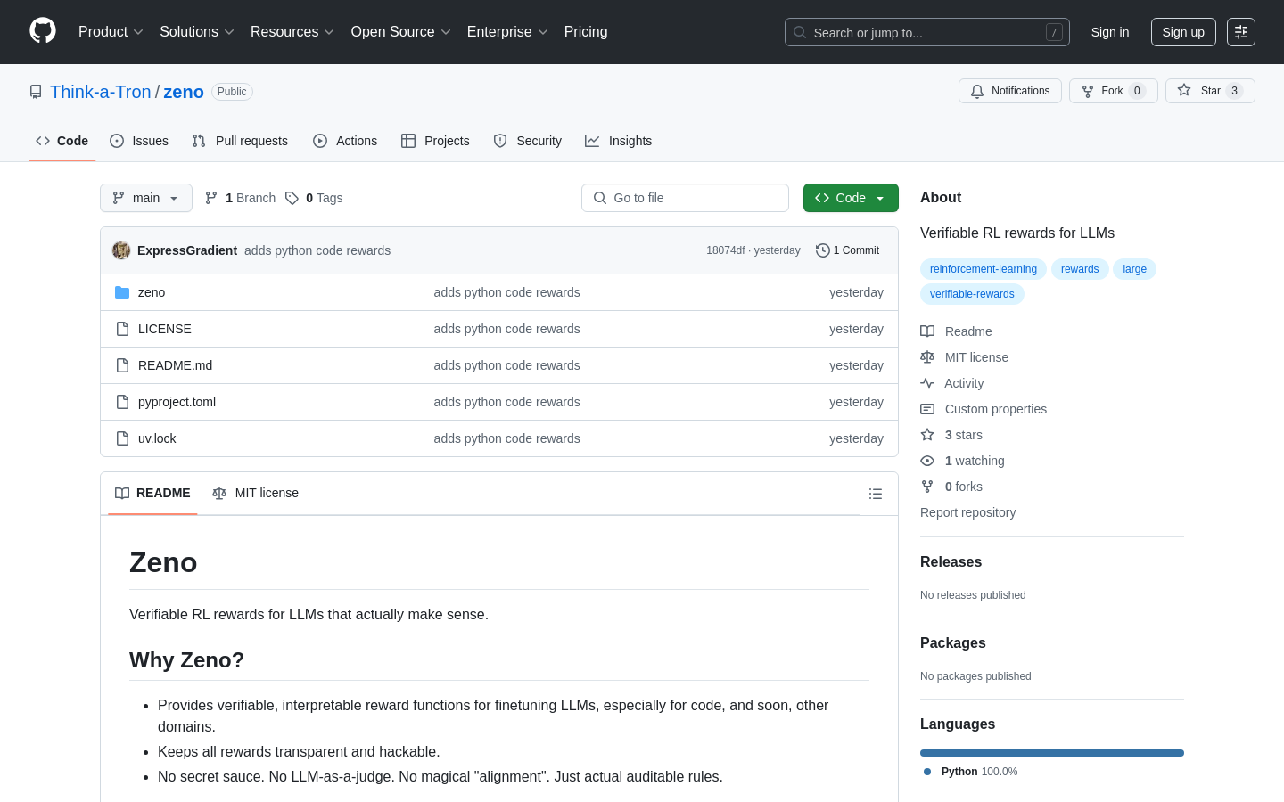The width and height of the screenshot is (1284, 802).
Task: Click the zeno folder icon
Action: point(122,292)
